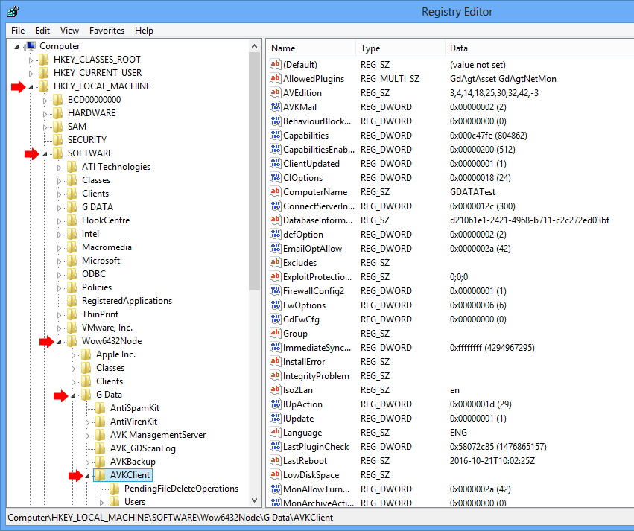Image resolution: width=634 pixels, height=531 pixels.
Task: Select the AVK_GDScanLog key
Action: [143, 448]
